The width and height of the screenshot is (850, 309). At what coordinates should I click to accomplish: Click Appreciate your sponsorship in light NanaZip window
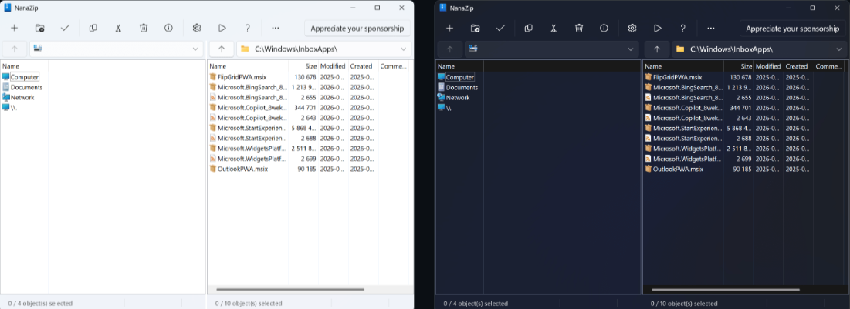tap(357, 29)
